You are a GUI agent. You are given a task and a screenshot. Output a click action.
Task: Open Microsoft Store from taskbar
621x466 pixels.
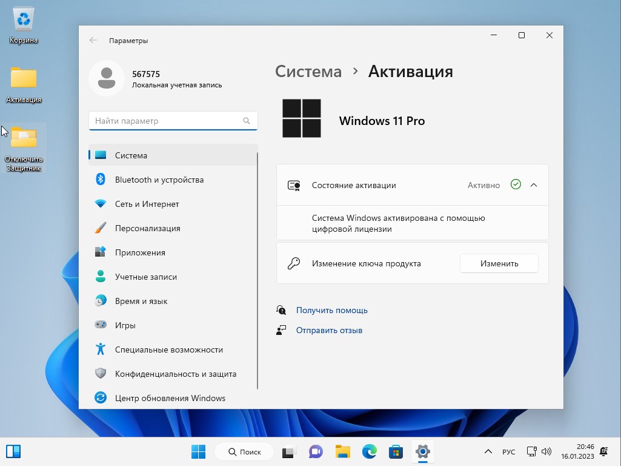point(396,451)
